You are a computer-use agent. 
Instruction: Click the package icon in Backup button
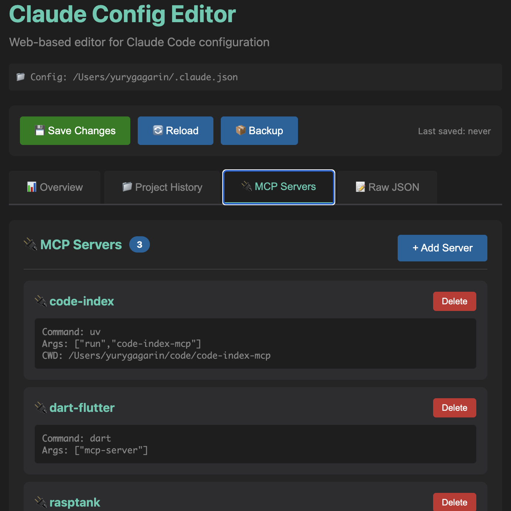[x=240, y=130]
